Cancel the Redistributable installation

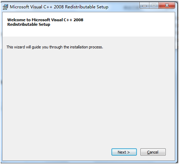click(x=153, y=152)
